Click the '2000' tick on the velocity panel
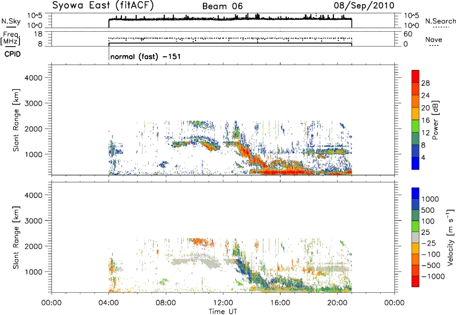Screen dimensions: 456x315 34,246
